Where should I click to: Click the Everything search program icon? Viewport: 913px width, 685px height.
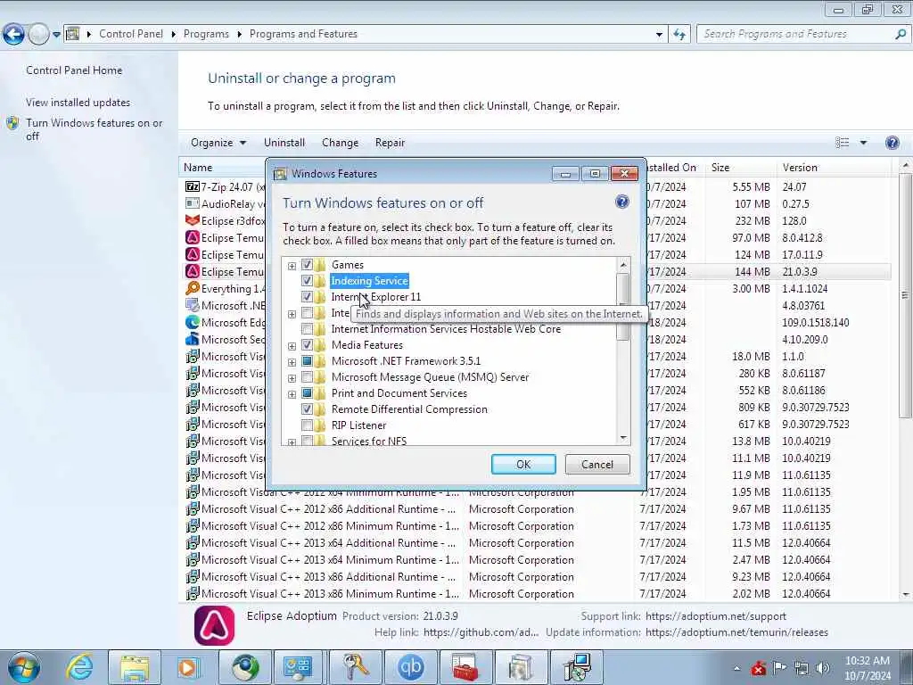point(193,288)
